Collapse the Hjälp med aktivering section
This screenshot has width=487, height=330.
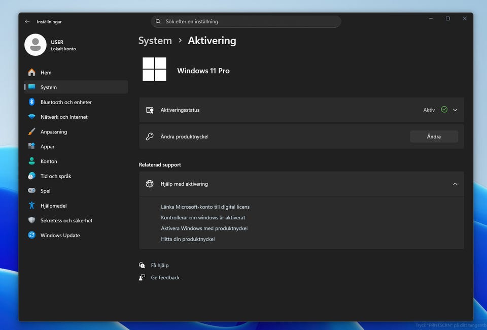455,184
